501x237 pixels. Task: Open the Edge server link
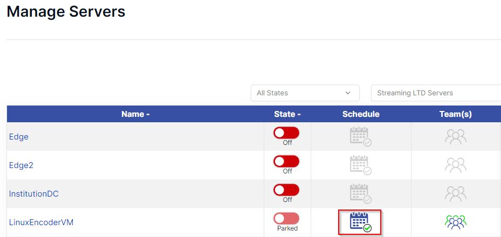click(19, 137)
